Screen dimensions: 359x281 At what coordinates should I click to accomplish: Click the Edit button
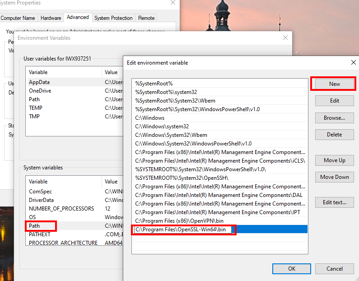tap(334, 101)
